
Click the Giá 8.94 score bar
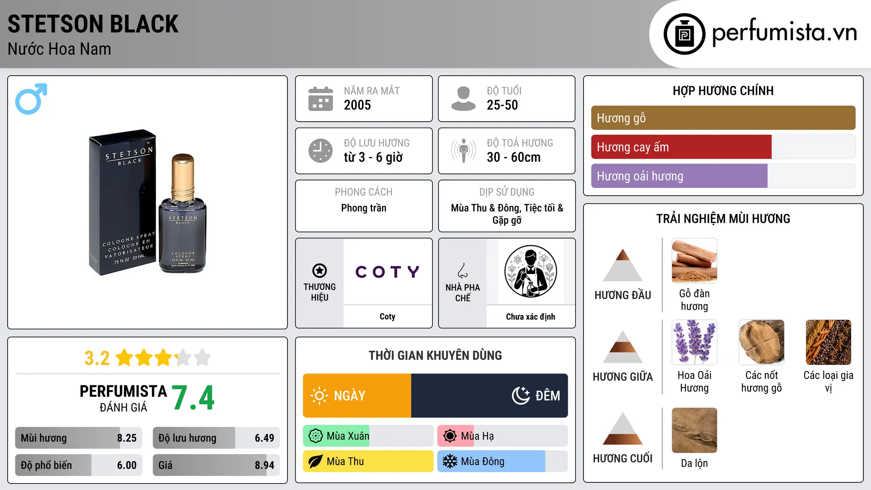(x=216, y=465)
